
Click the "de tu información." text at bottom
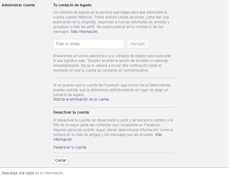(x=49, y=173)
